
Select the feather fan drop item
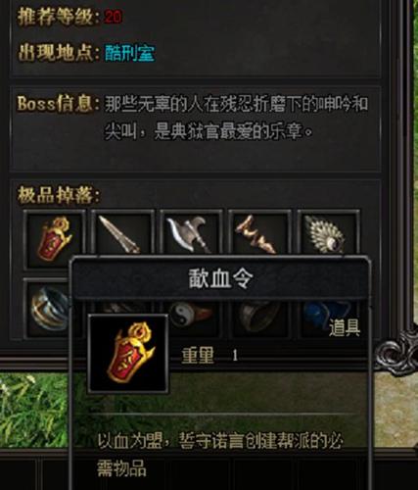coord(328,233)
